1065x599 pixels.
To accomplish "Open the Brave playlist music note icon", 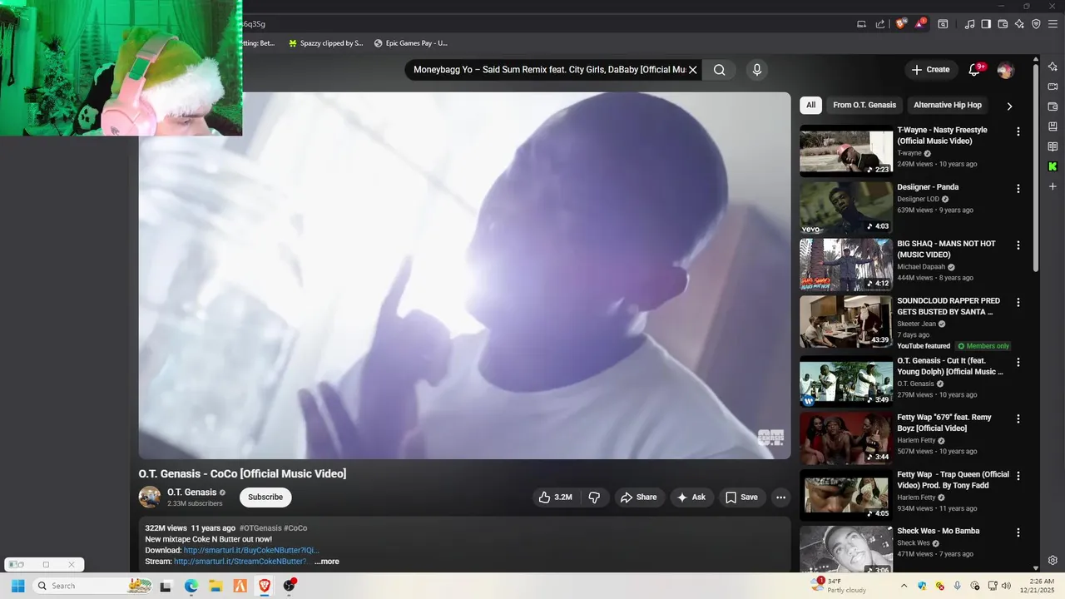I will (969, 24).
